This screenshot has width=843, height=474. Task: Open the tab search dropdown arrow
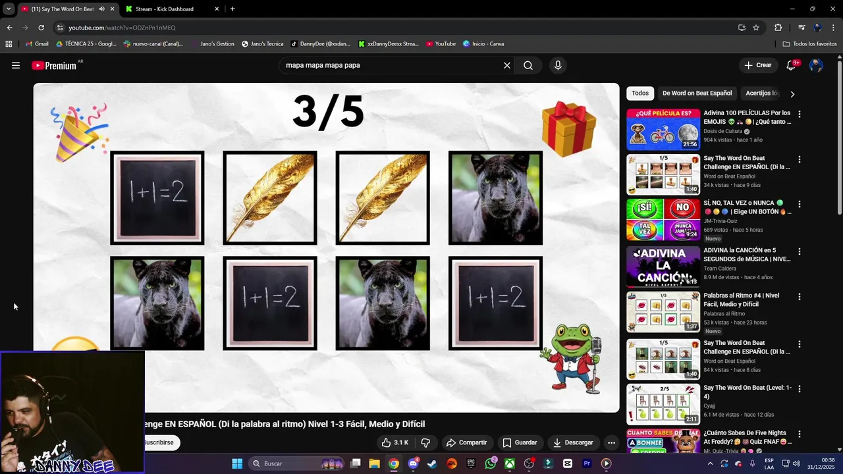[9, 9]
